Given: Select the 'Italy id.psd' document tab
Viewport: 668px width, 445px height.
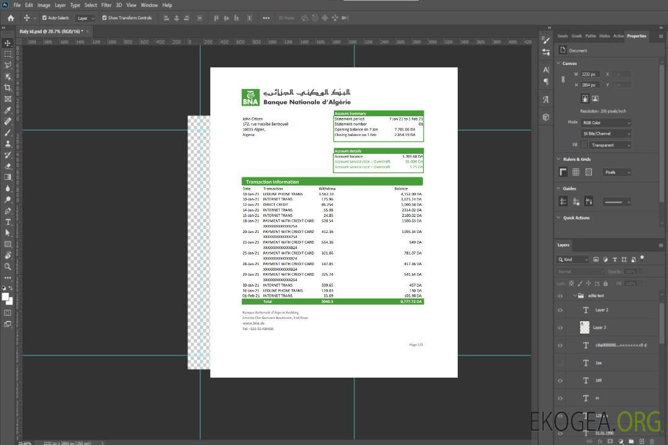Looking at the screenshot, I should (x=51, y=32).
